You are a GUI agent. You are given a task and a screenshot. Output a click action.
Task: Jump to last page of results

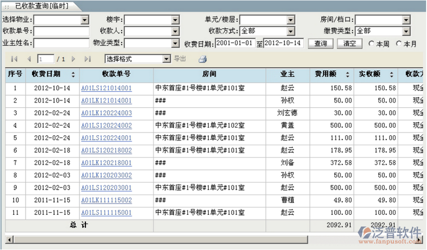pos(88,59)
